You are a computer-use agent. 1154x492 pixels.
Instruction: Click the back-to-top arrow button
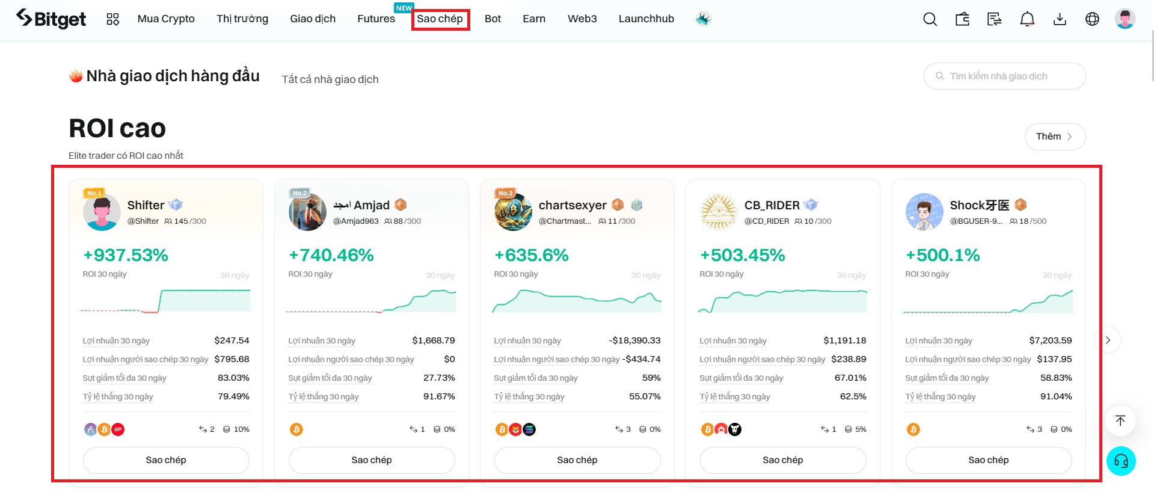[1120, 420]
